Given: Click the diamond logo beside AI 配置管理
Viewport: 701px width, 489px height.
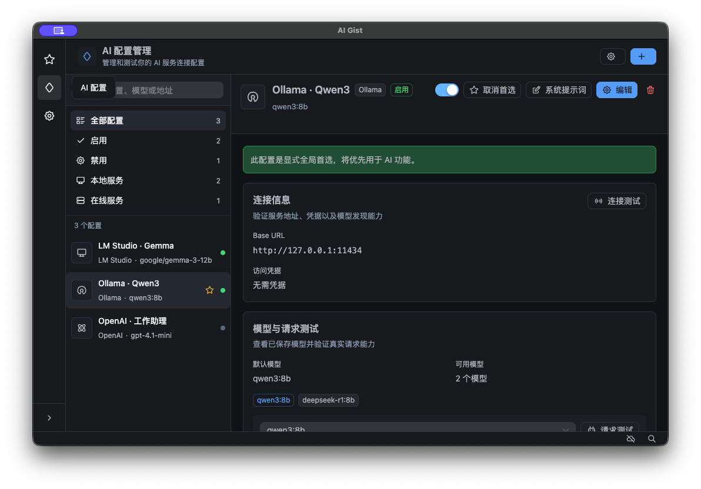Looking at the screenshot, I should coord(87,56).
